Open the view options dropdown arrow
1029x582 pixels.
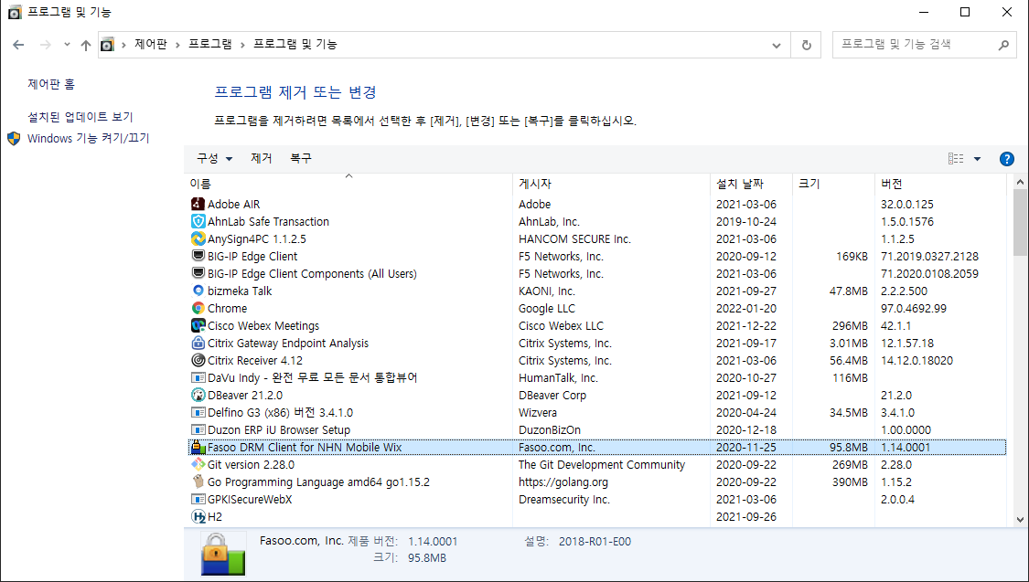click(977, 159)
